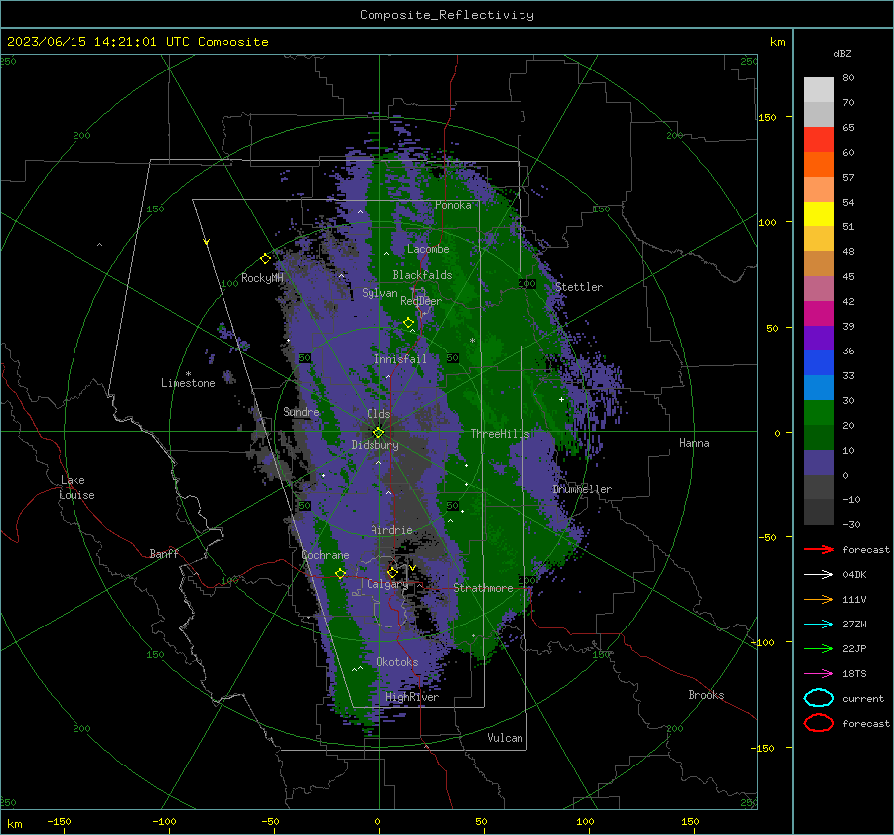Pick the green 22JP arrow icon

pos(819,648)
